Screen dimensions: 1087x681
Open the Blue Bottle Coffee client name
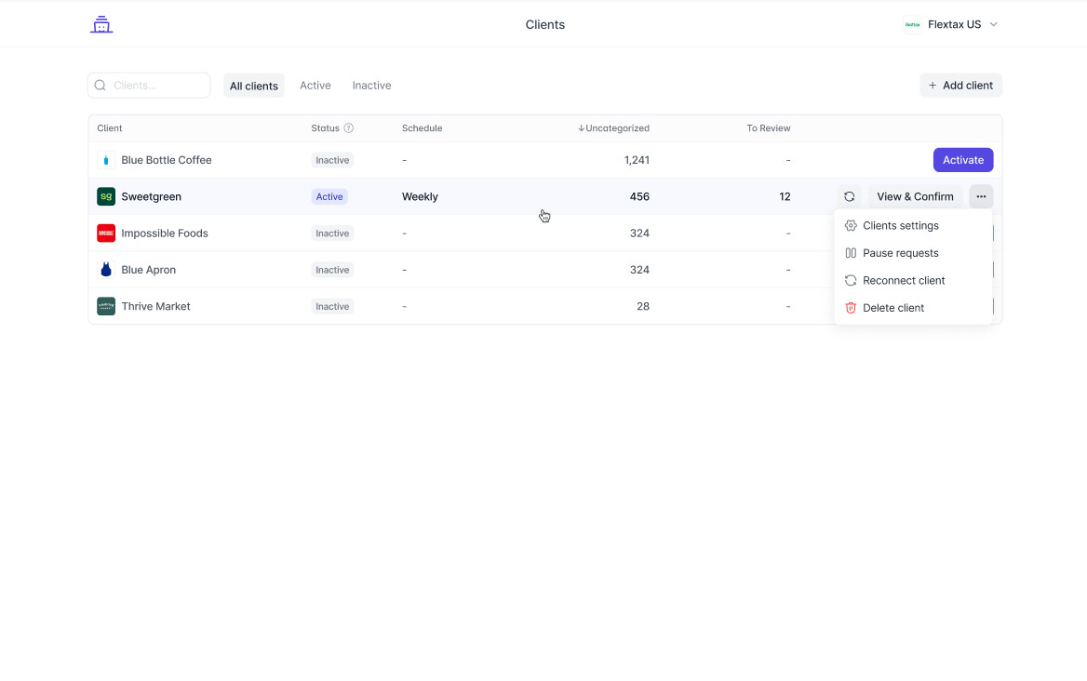(x=167, y=160)
